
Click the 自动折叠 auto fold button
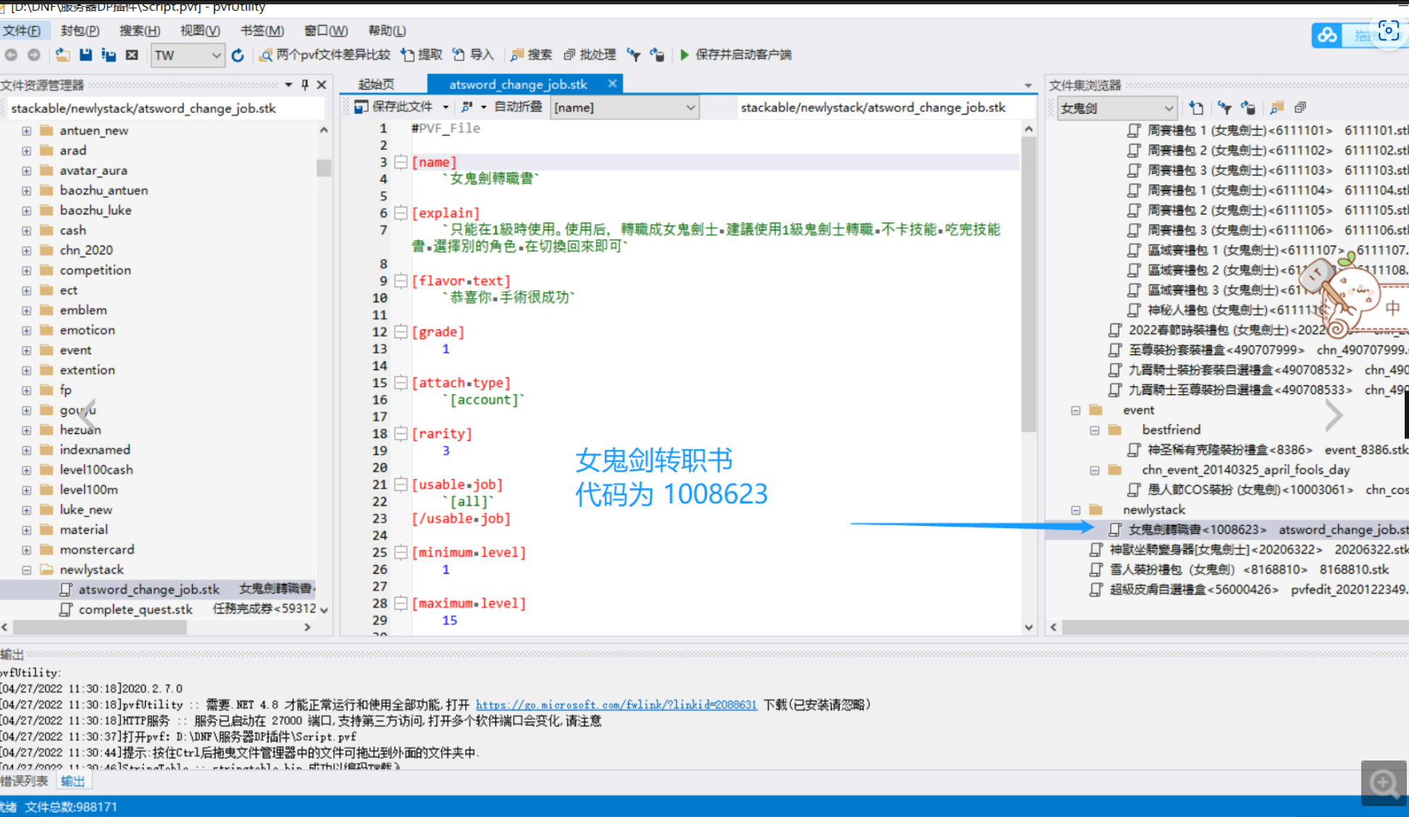coord(518,107)
